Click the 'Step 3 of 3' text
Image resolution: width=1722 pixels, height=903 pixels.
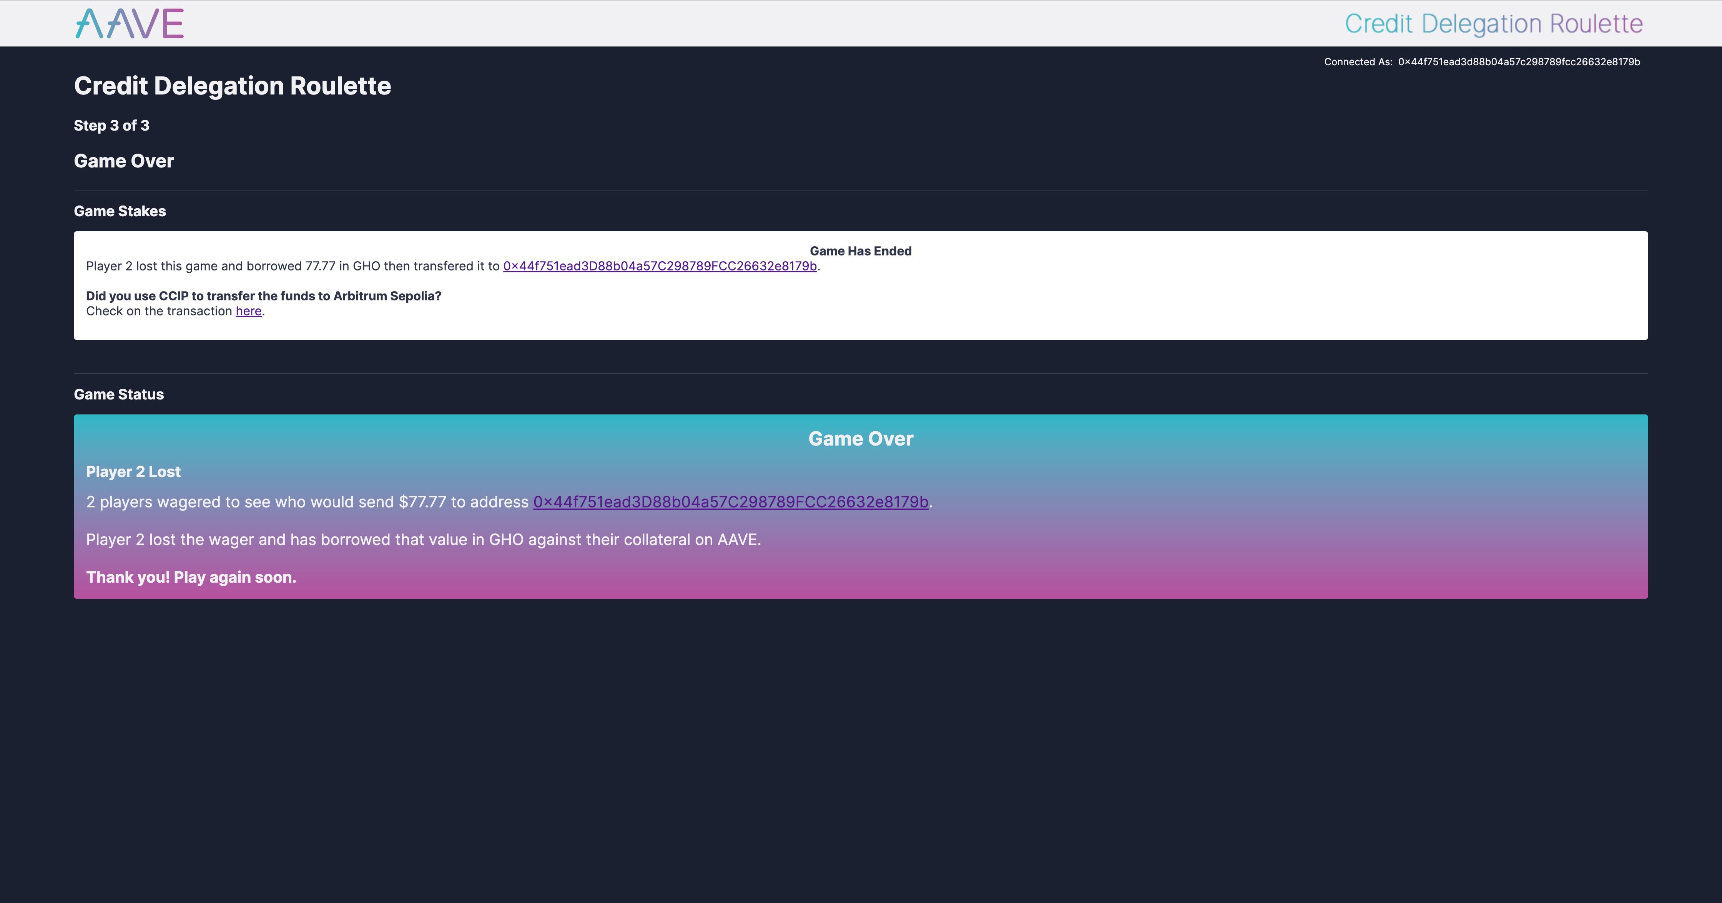click(x=111, y=126)
